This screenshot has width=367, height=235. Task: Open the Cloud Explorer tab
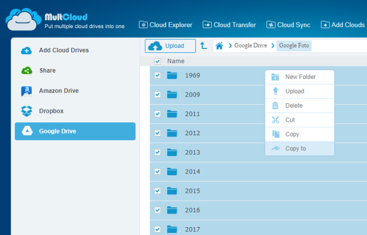click(165, 25)
